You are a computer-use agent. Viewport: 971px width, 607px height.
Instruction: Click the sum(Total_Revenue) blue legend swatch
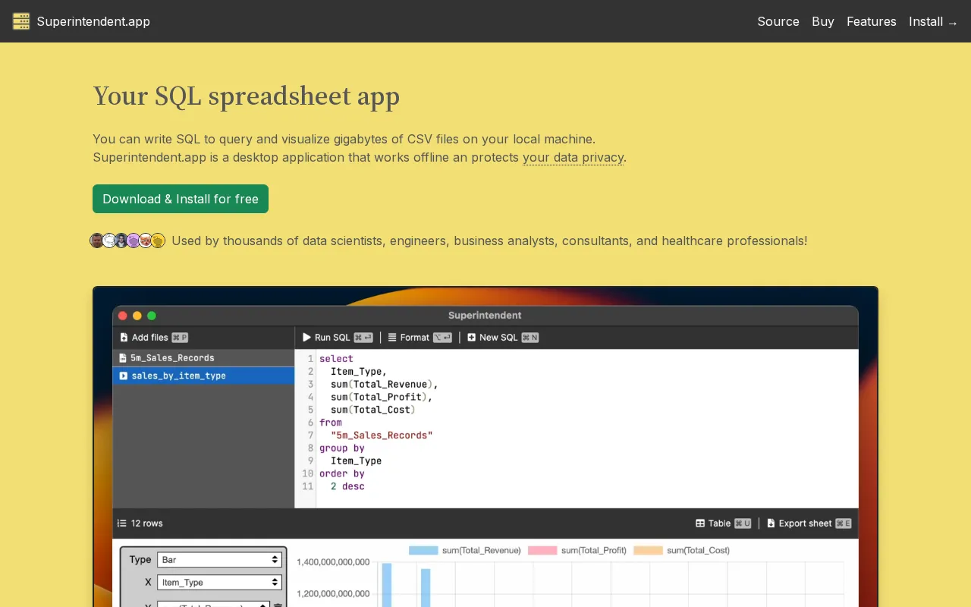pos(423,550)
